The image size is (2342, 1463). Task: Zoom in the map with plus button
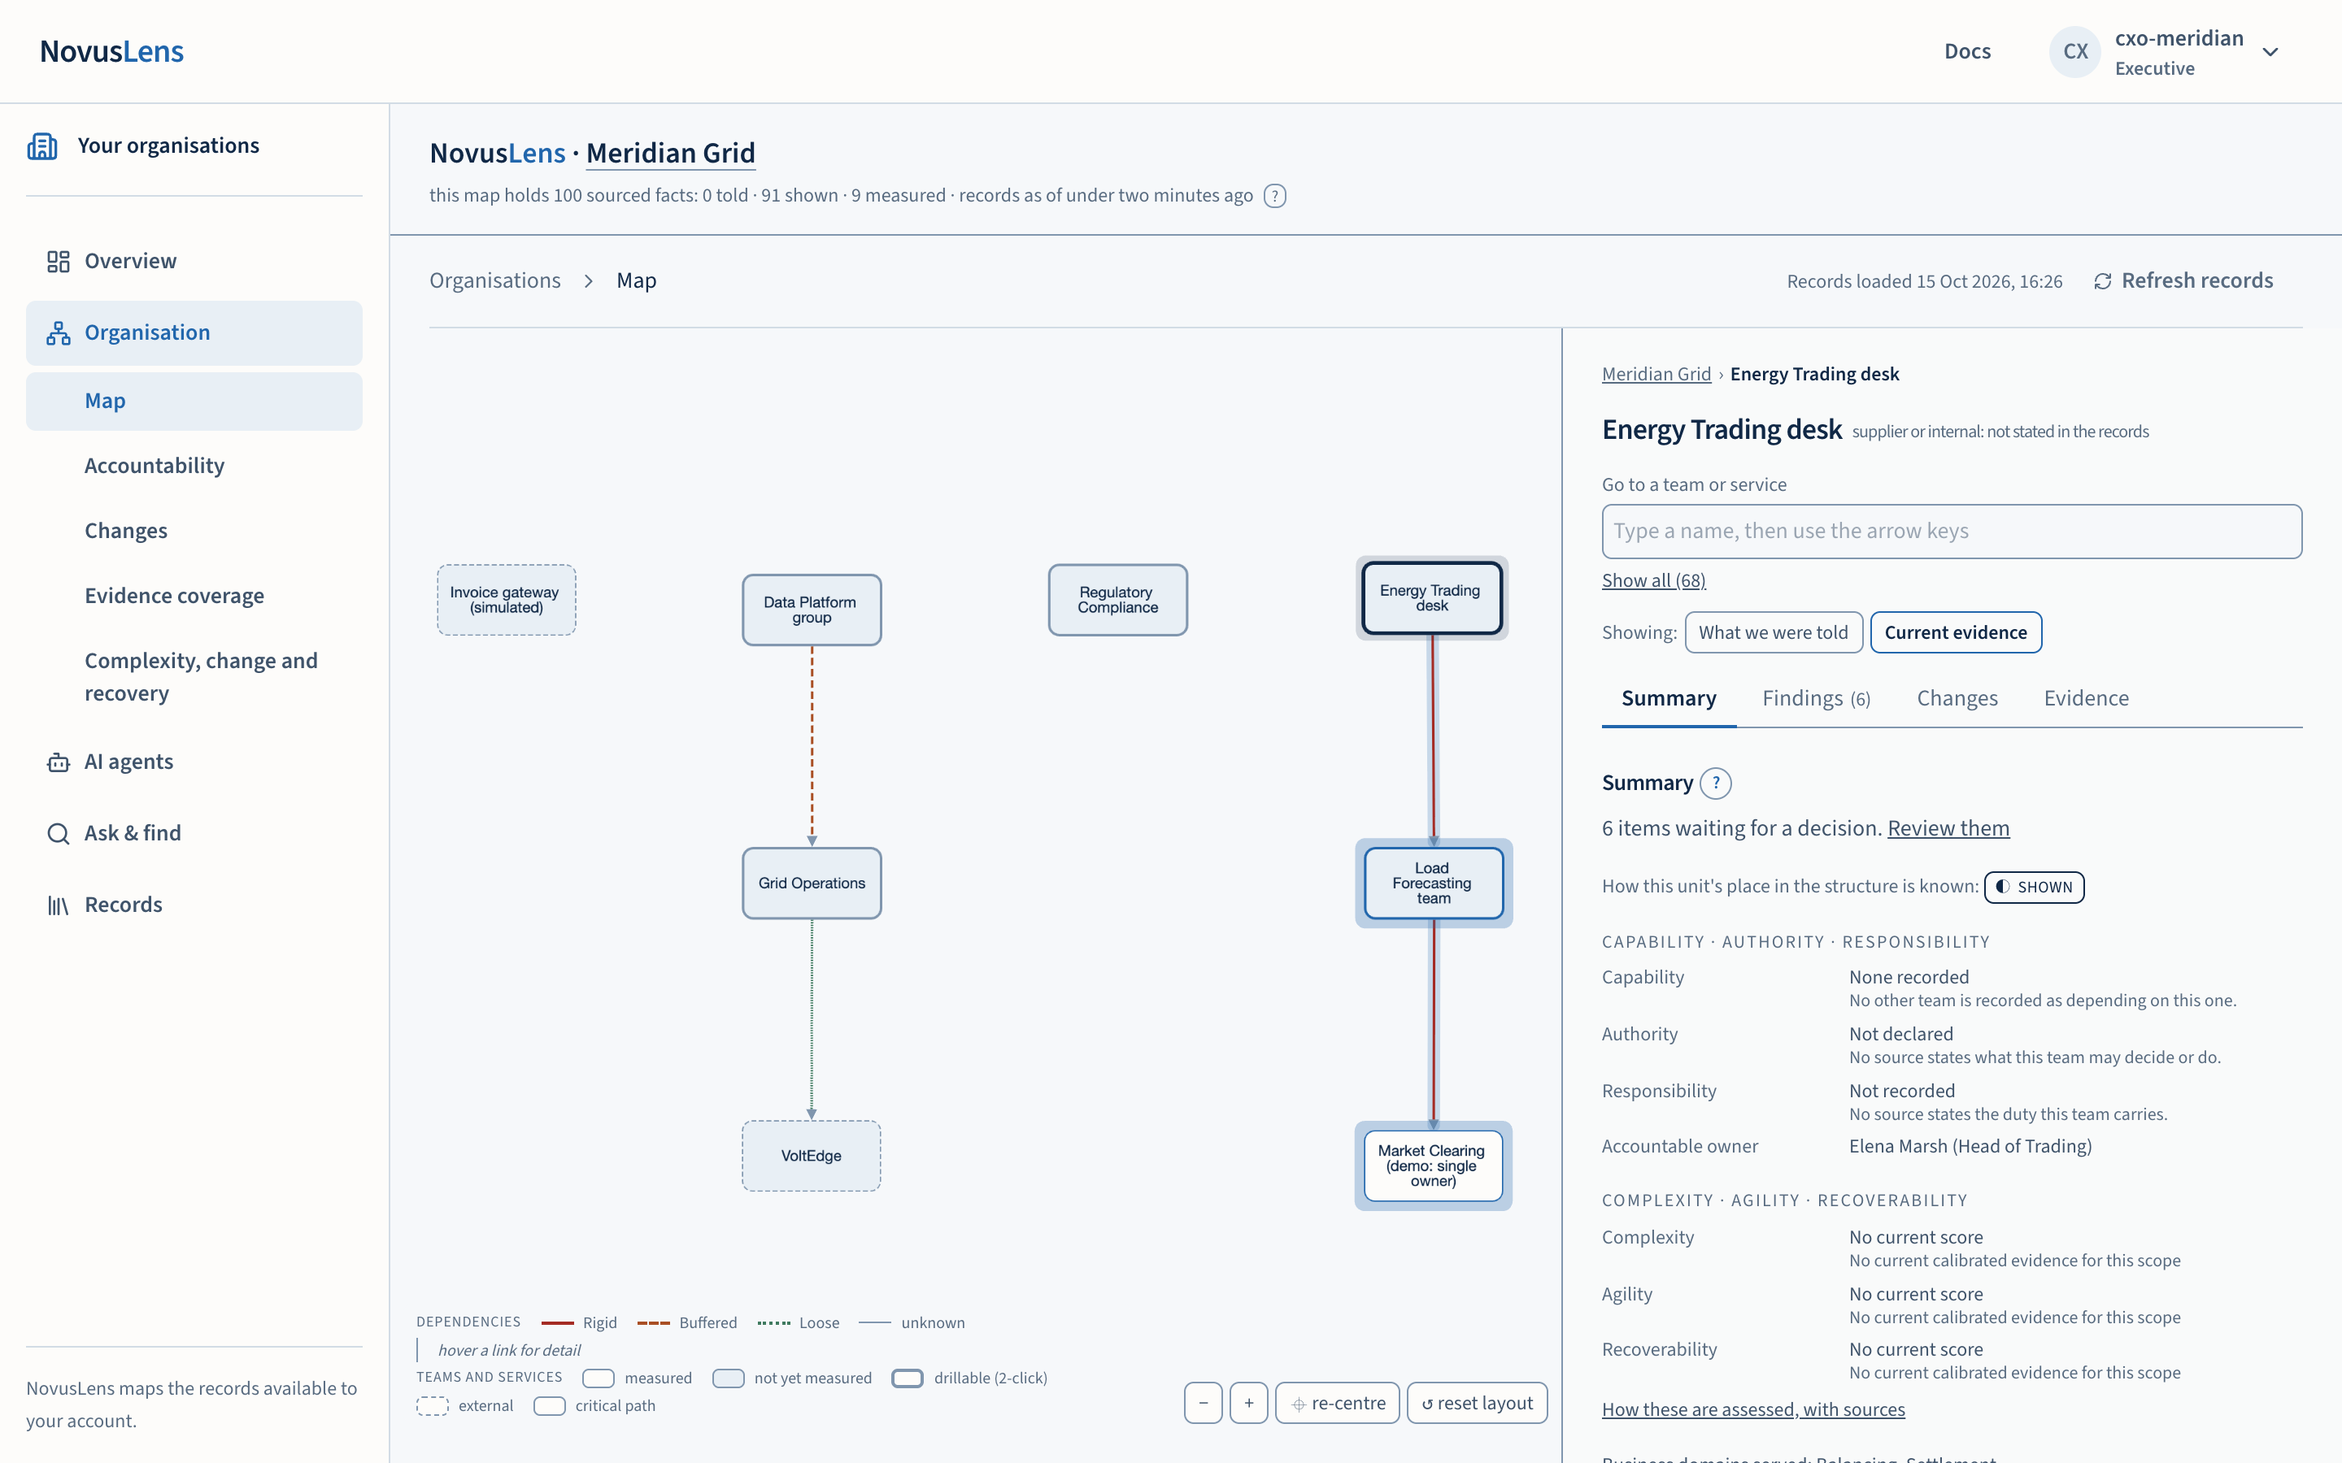pyautogui.click(x=1248, y=1403)
